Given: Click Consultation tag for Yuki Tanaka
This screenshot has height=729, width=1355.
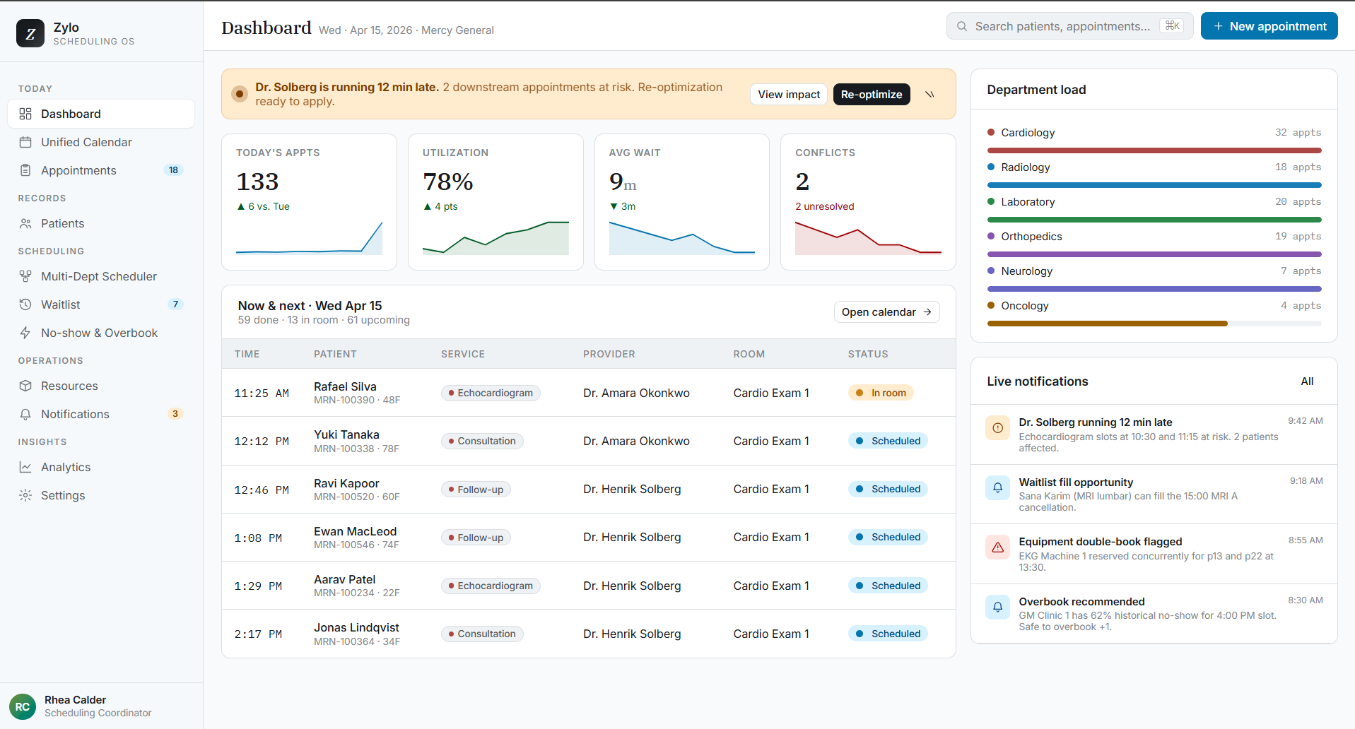Looking at the screenshot, I should 482,441.
